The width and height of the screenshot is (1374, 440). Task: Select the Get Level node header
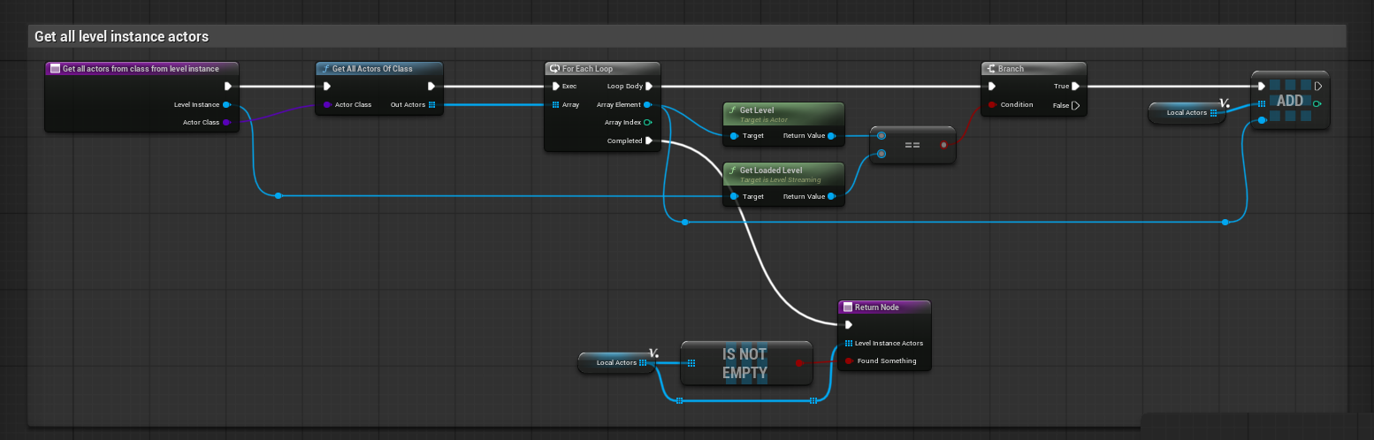[x=783, y=113]
